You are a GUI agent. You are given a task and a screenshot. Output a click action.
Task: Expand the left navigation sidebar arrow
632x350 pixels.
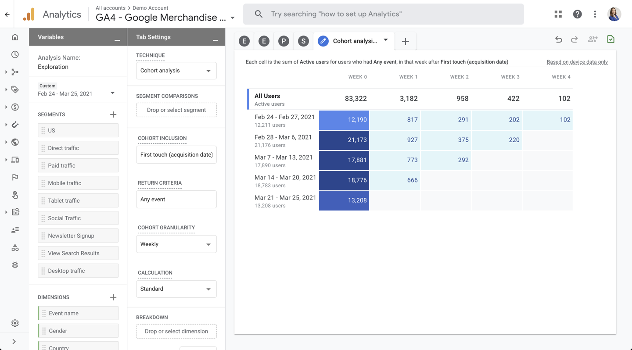[14, 341]
